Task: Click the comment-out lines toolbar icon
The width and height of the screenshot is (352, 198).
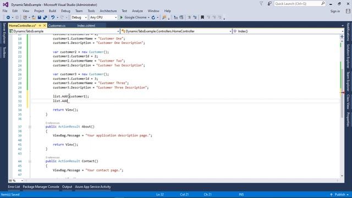Action: pos(189,17)
